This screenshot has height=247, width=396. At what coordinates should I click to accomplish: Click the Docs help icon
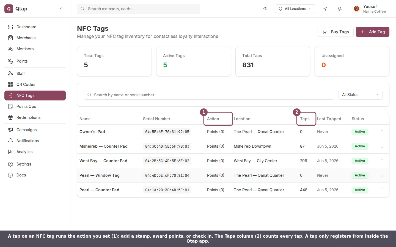(10, 175)
